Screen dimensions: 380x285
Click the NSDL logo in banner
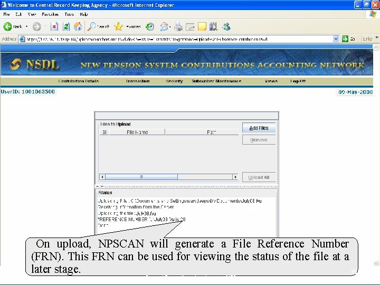pos(35,64)
